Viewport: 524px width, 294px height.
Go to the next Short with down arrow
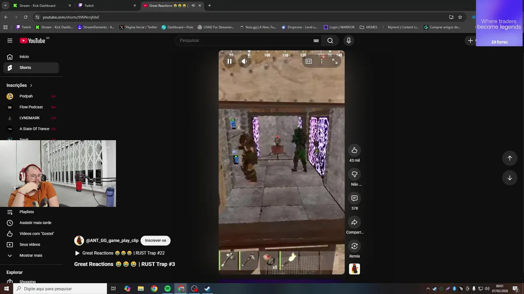(x=510, y=178)
